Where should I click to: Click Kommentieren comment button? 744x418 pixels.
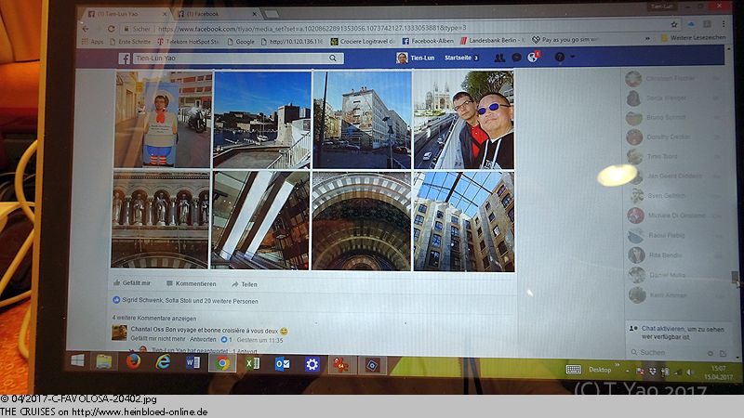(192, 284)
